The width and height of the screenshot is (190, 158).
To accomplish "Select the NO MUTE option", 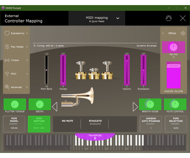I will pos(67,121).
